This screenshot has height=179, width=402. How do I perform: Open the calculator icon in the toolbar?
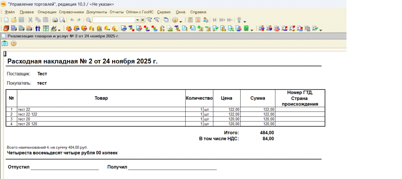click(x=190, y=20)
